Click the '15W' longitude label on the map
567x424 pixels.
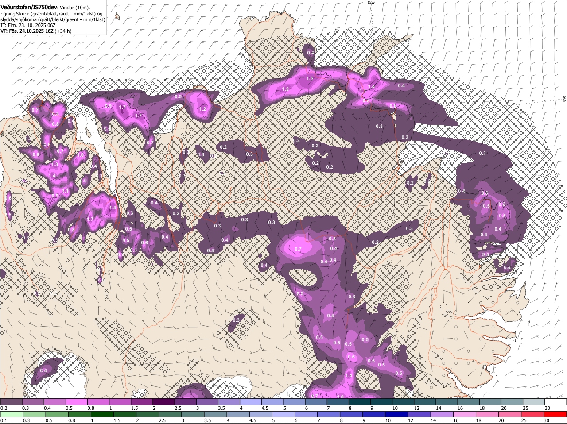(371, 2)
